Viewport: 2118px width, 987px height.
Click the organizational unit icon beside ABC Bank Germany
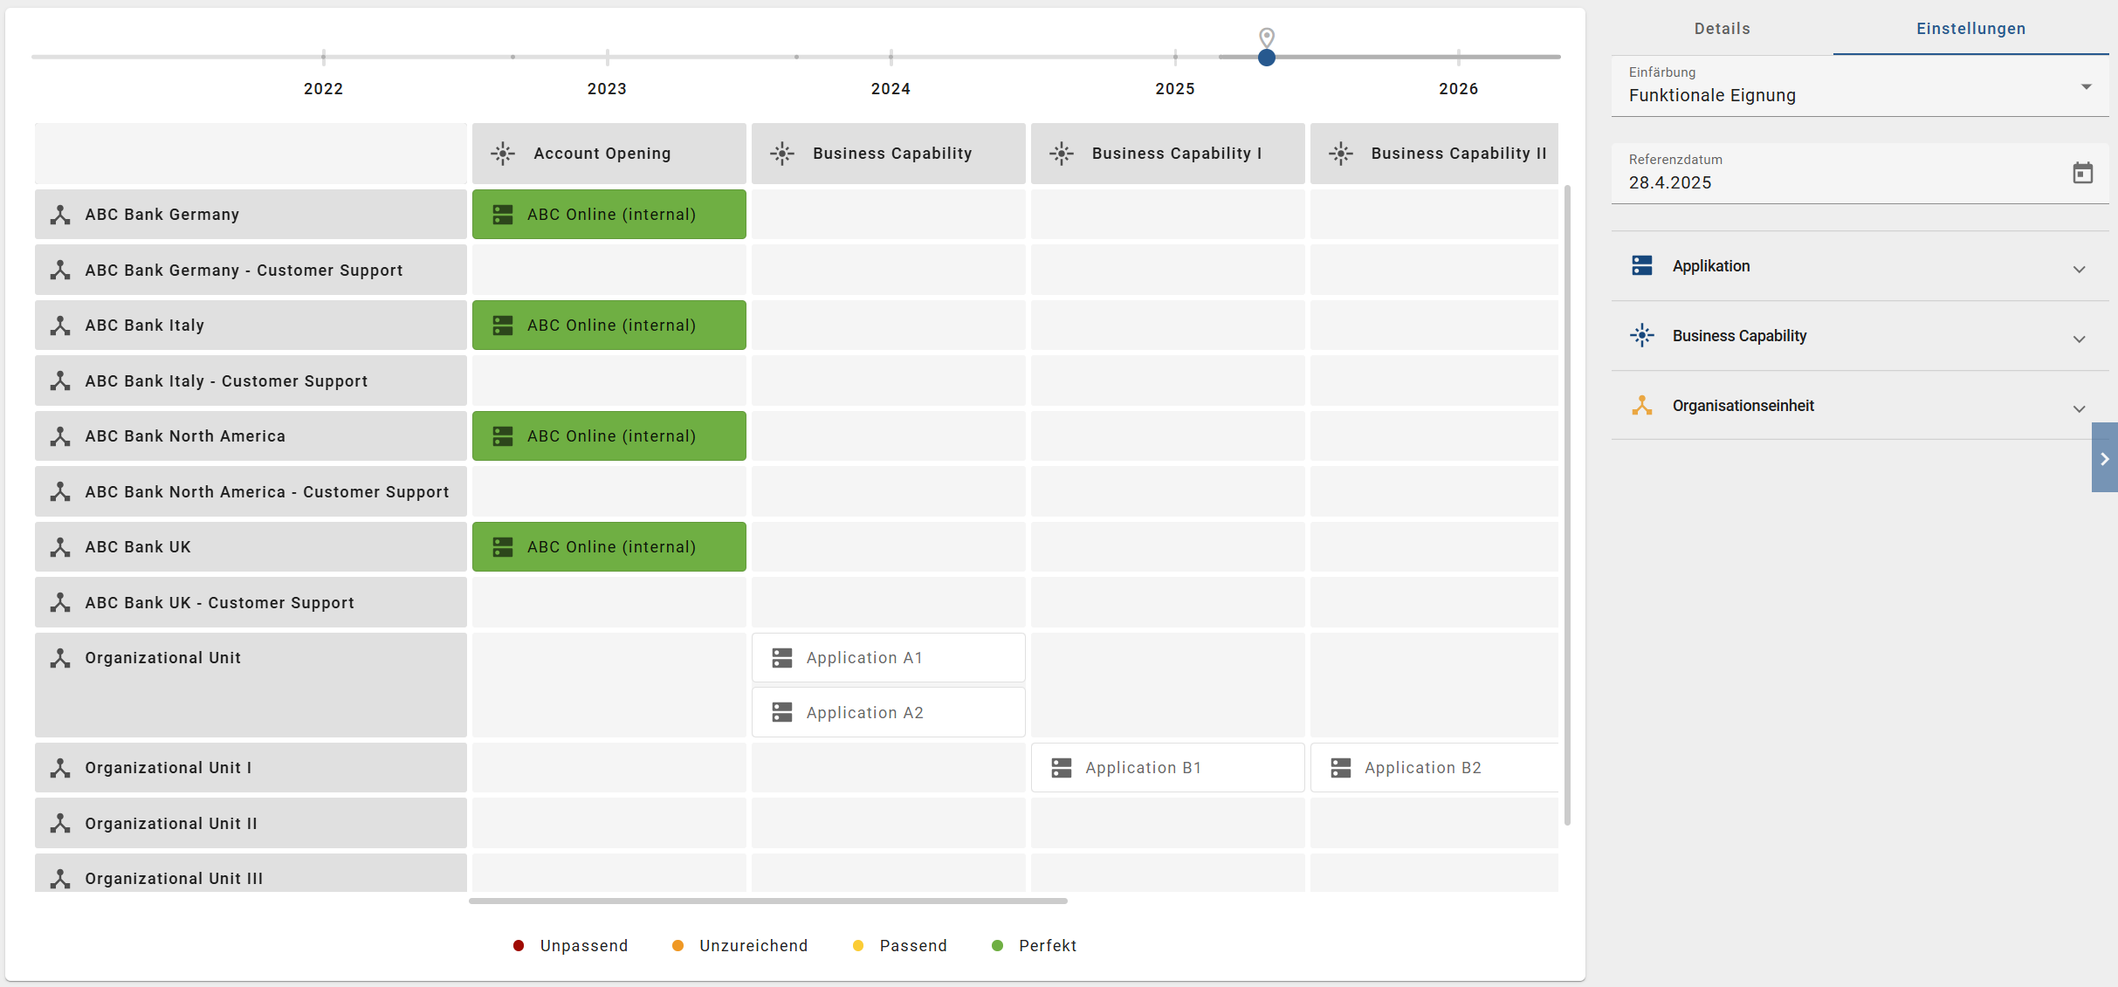59,214
